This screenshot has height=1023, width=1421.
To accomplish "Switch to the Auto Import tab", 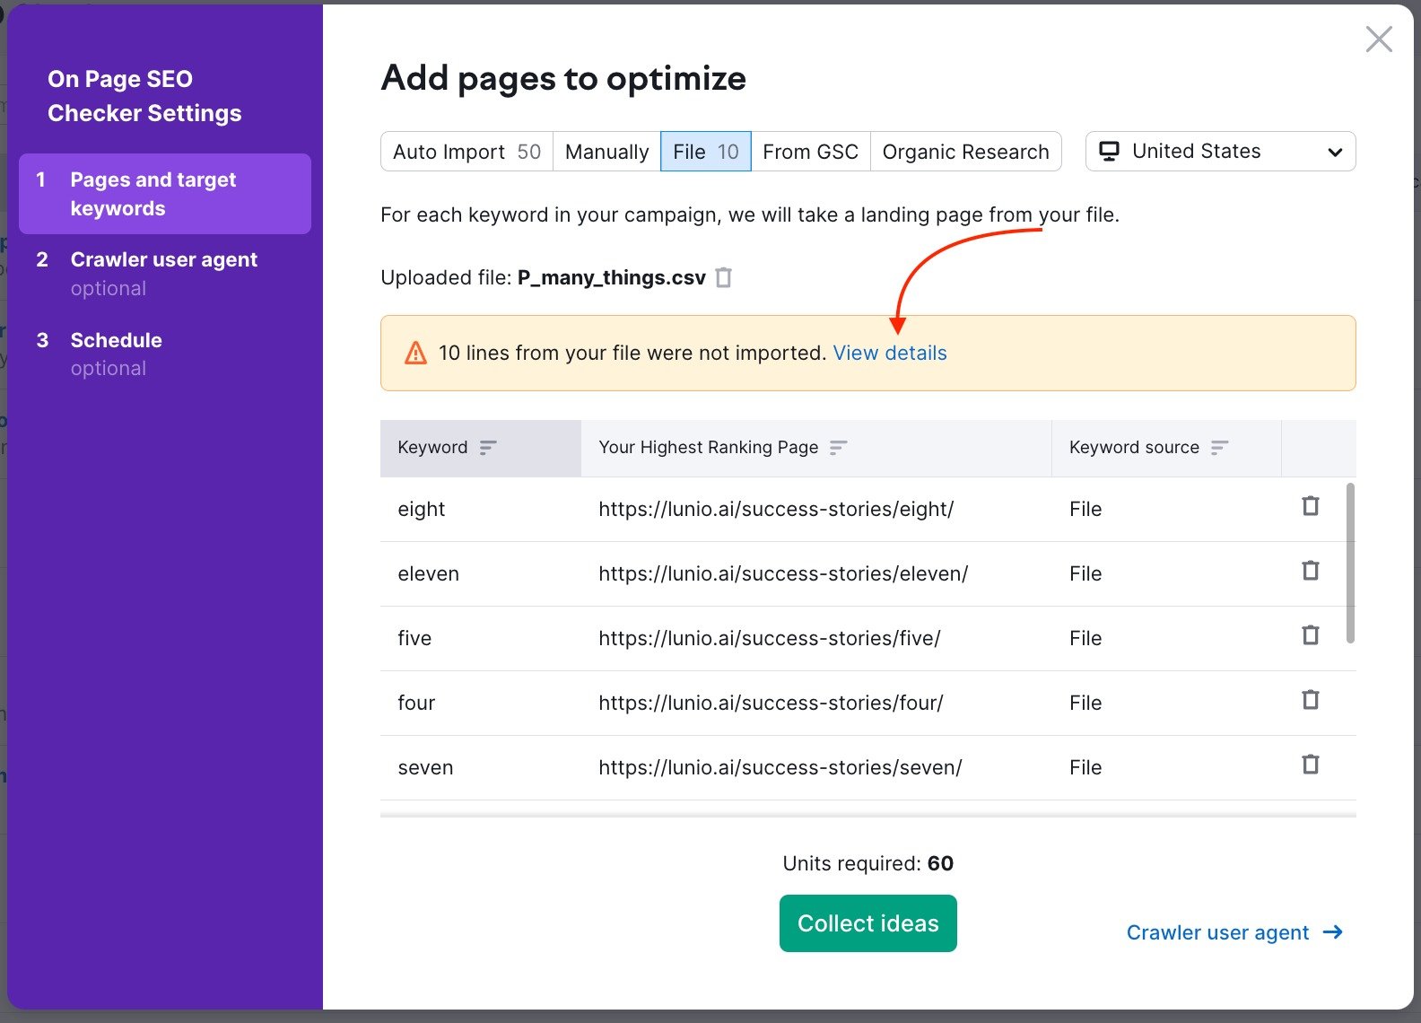I will (x=466, y=152).
